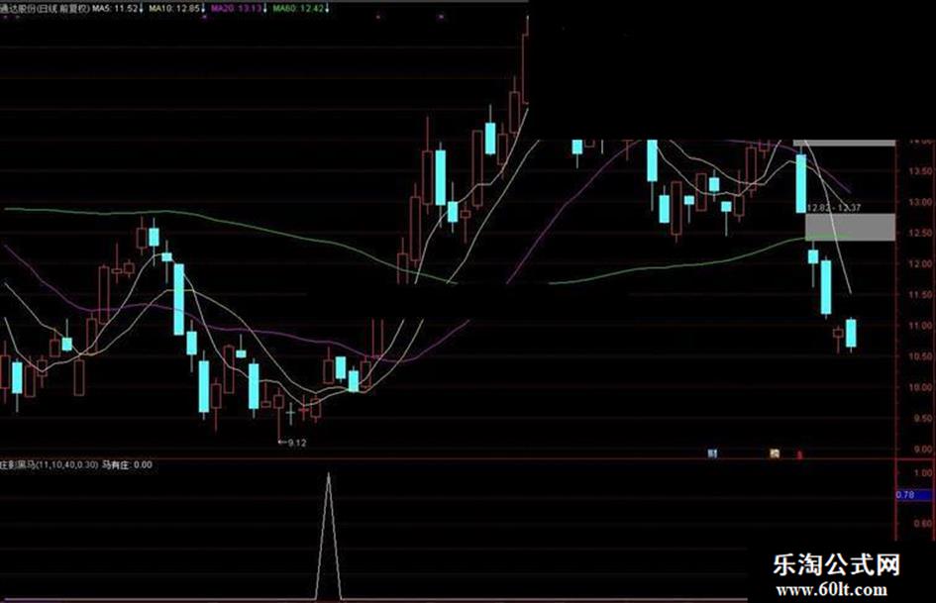Click the down arrow after MA60 value
Image resolution: width=936 pixels, height=603 pixels.
[327, 8]
